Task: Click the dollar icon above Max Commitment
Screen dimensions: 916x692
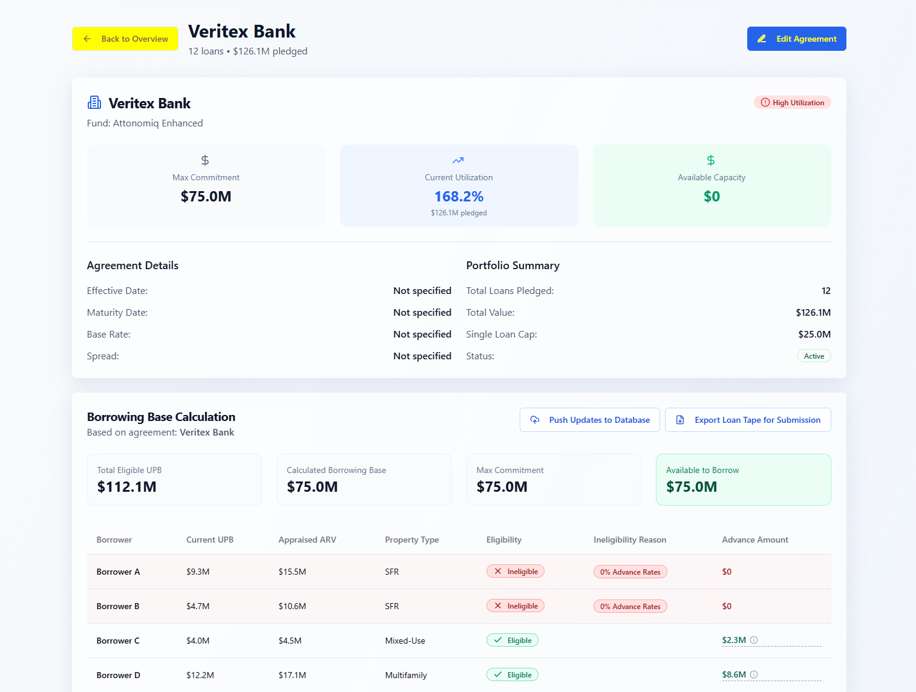Action: [x=205, y=160]
